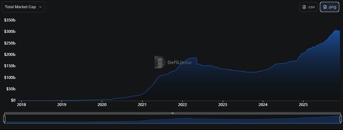The width and height of the screenshot is (343, 130).
Task: Click the download icon inside the .csv button
Action: 304,7
